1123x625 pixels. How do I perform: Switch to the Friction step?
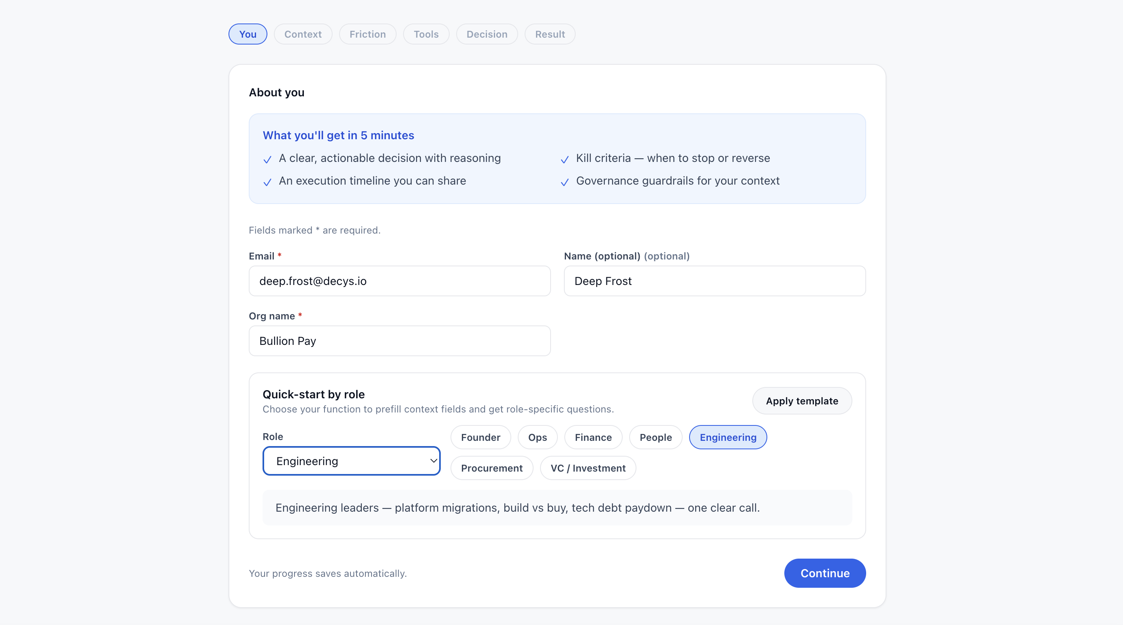pyautogui.click(x=367, y=34)
